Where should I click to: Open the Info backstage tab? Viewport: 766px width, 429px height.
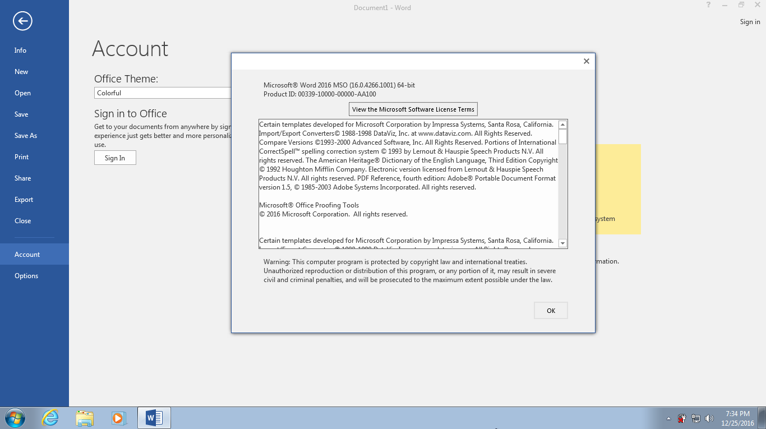pyautogui.click(x=34, y=50)
